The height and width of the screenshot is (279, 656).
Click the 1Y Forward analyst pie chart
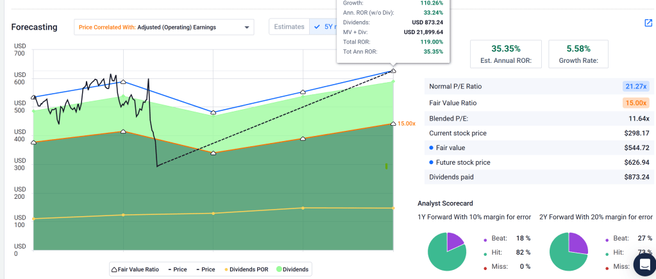(x=447, y=250)
